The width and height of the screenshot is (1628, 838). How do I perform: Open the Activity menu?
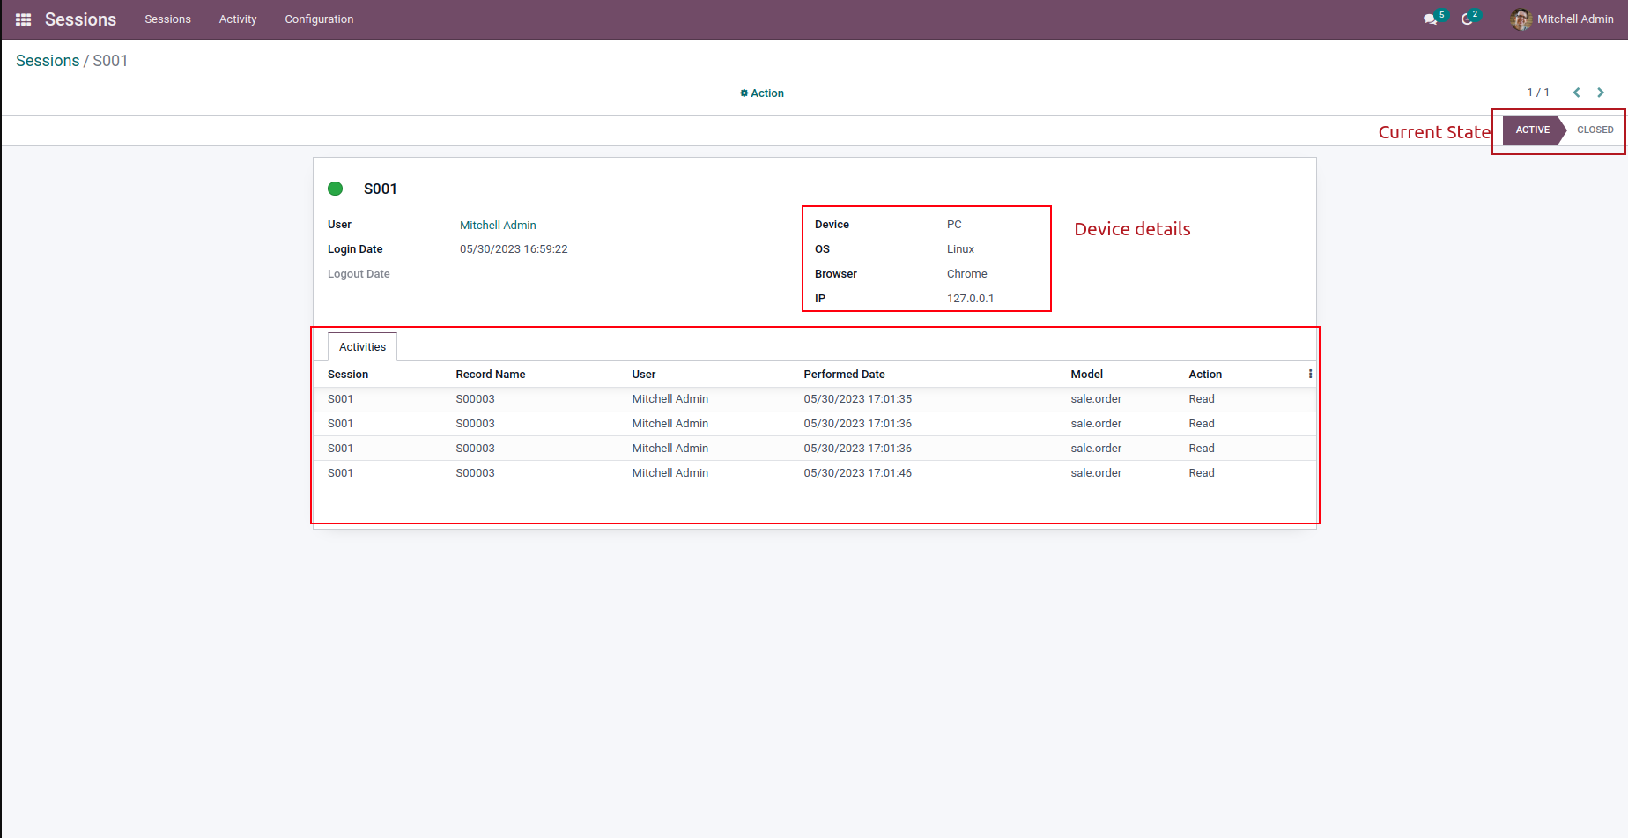(x=238, y=19)
